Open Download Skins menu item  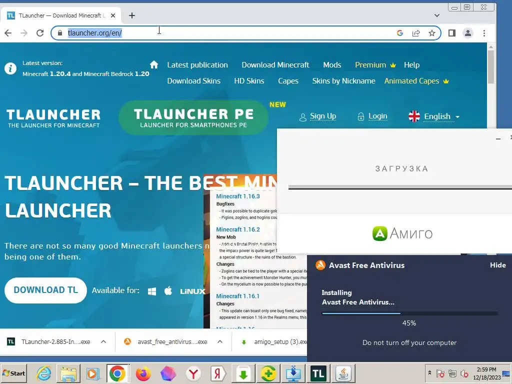click(x=193, y=81)
